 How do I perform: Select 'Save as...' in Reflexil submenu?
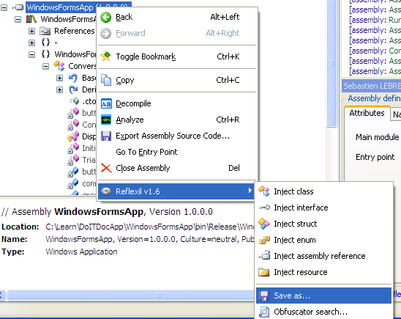pyautogui.click(x=323, y=296)
